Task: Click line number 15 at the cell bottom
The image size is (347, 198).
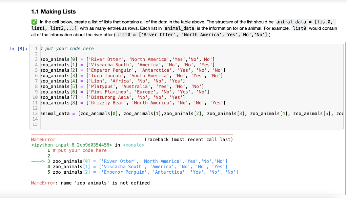Action: [36, 124]
